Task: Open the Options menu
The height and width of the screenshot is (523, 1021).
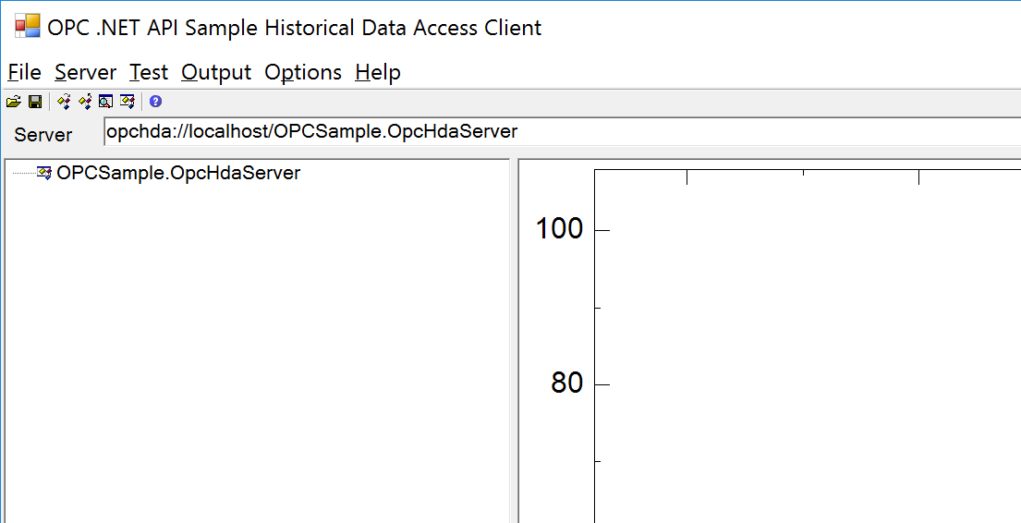Action: (x=303, y=72)
